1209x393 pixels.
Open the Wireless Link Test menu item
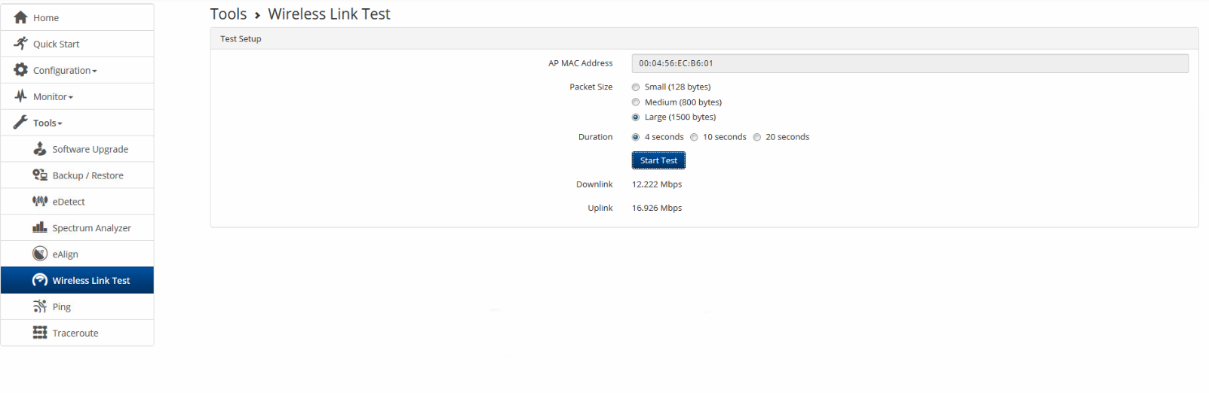tap(91, 280)
